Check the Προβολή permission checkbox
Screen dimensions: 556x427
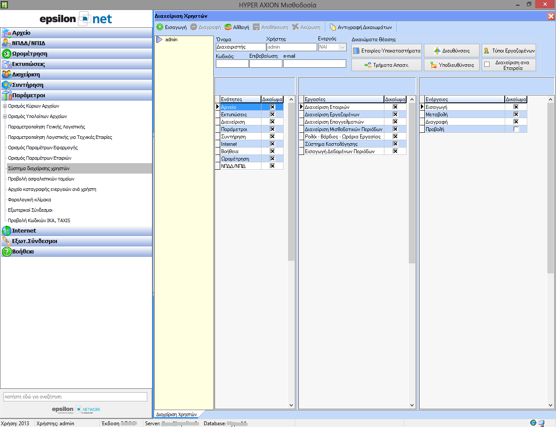(516, 129)
